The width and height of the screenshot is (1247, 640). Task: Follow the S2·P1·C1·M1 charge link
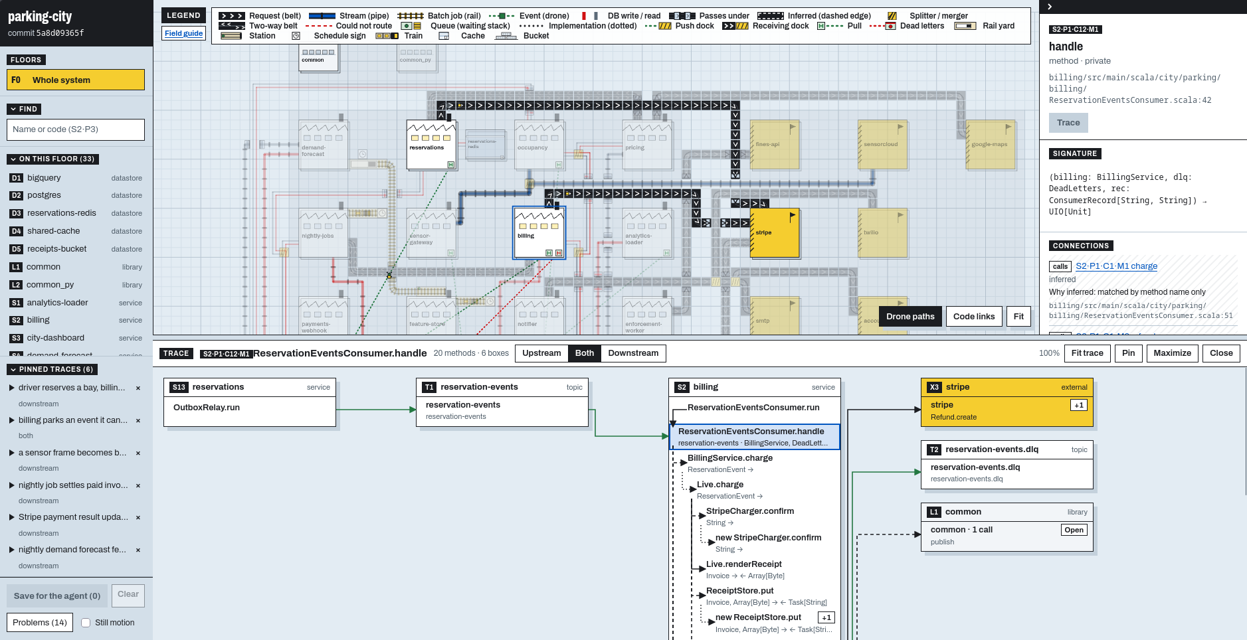click(1116, 266)
